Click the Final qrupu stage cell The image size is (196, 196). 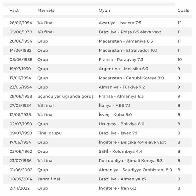(x=49, y=133)
